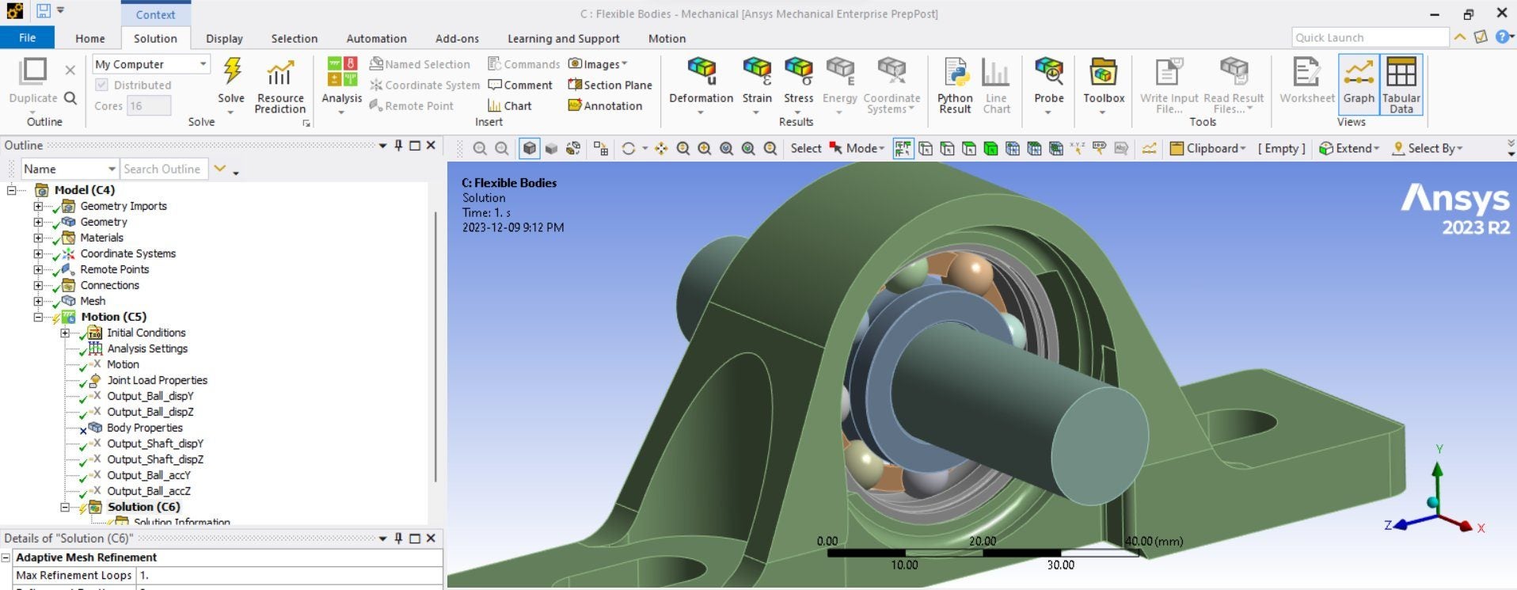Expand the Geometry Imports tree node
The width and height of the screenshot is (1517, 590).
pyautogui.click(x=38, y=206)
